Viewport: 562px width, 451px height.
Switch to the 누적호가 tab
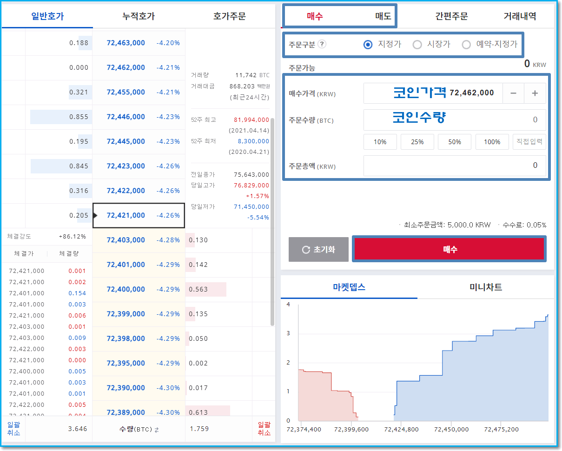(139, 16)
